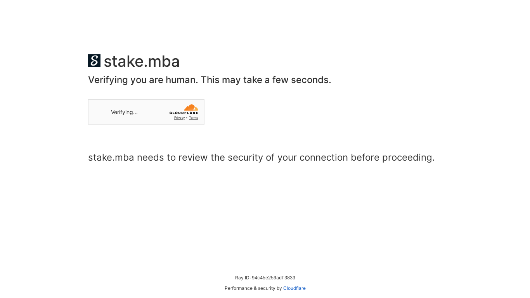Click the horizontal footer divider line
This screenshot has height=298, width=530.
(265, 268)
